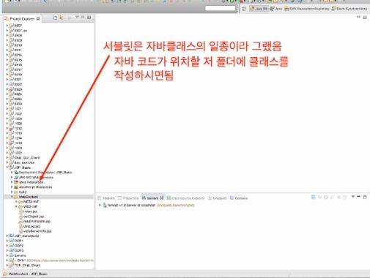
Task: Close the Servers view tab
Action: click(x=162, y=198)
